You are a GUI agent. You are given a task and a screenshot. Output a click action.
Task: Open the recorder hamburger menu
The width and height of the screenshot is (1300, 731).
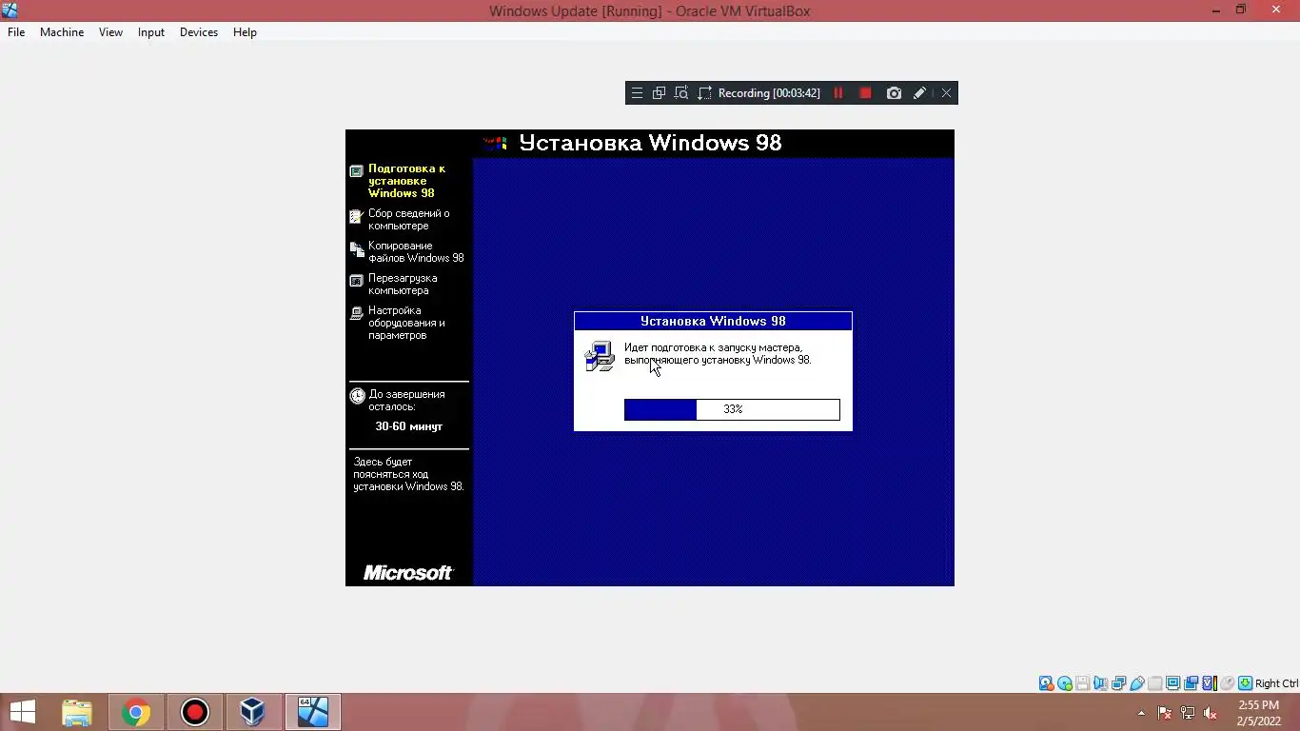click(637, 93)
